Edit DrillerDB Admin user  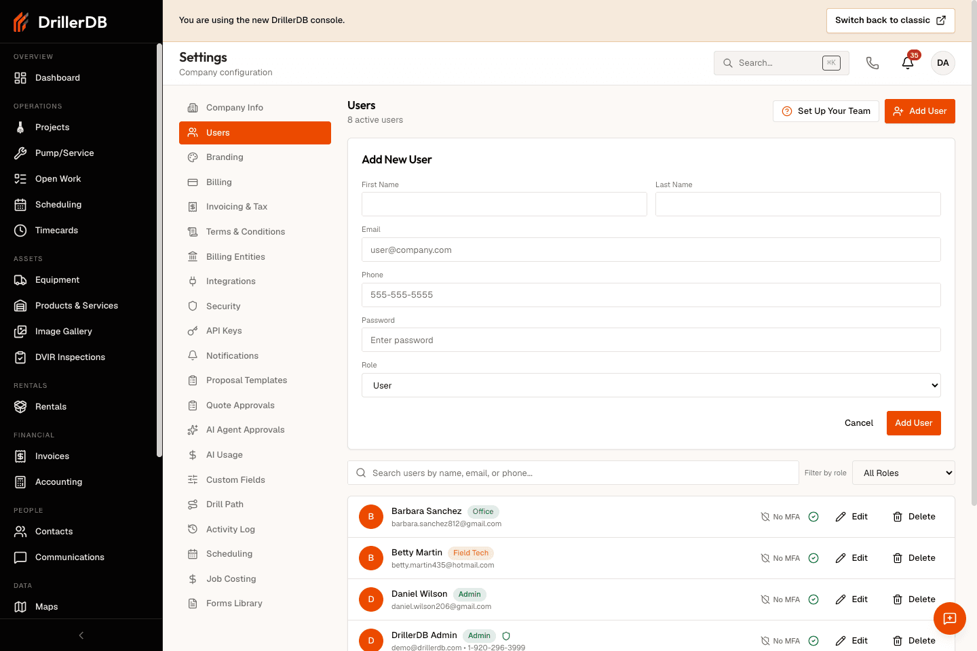click(851, 641)
